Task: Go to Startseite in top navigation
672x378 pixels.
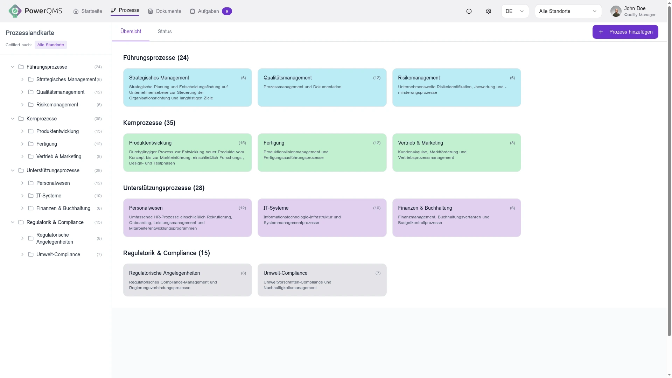Action: pyautogui.click(x=88, y=11)
